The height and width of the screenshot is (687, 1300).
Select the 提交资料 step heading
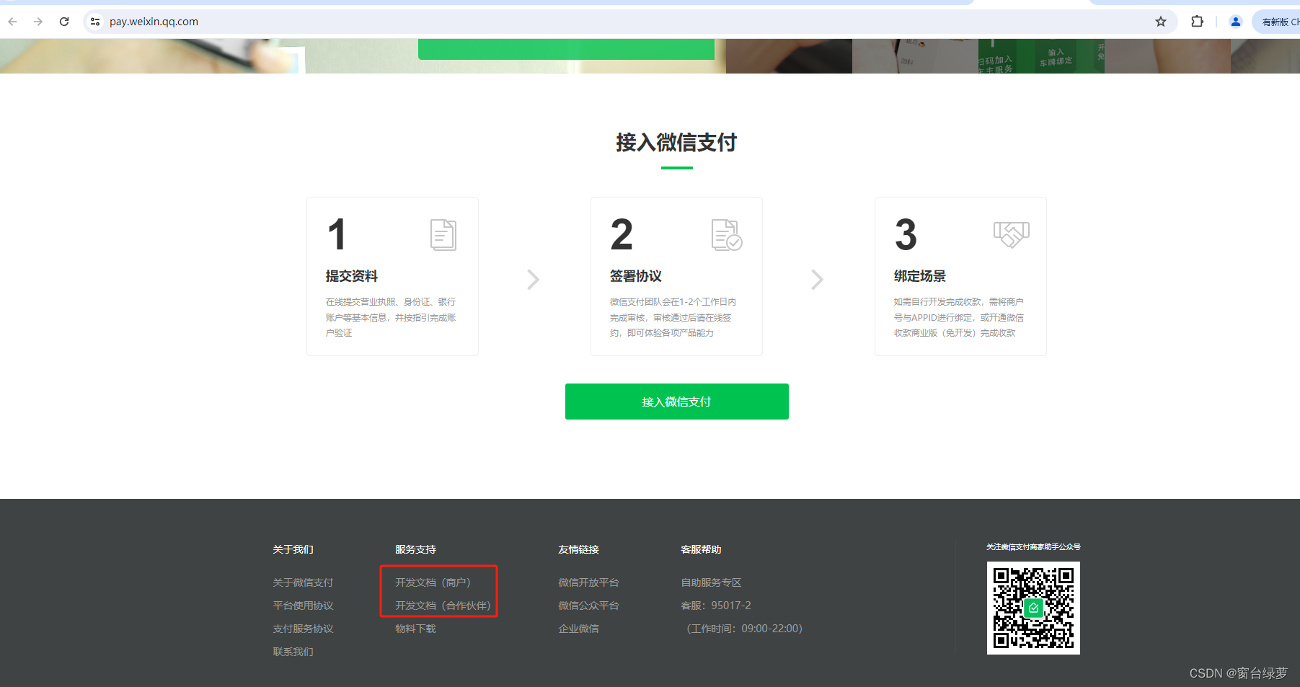[x=352, y=276]
